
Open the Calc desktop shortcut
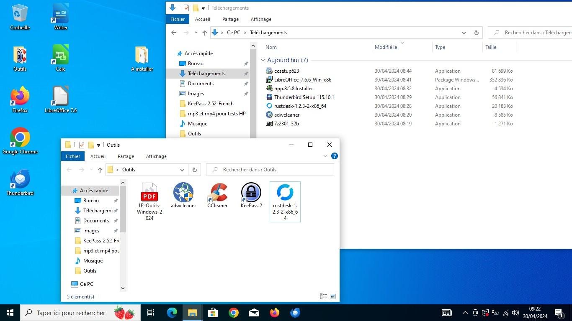tap(61, 59)
